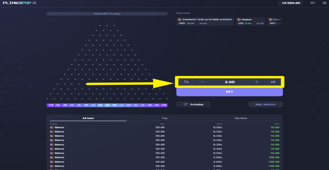Click the 10 000.00 balance display
Viewport: 329px width, 170px height.
tap(290, 3)
